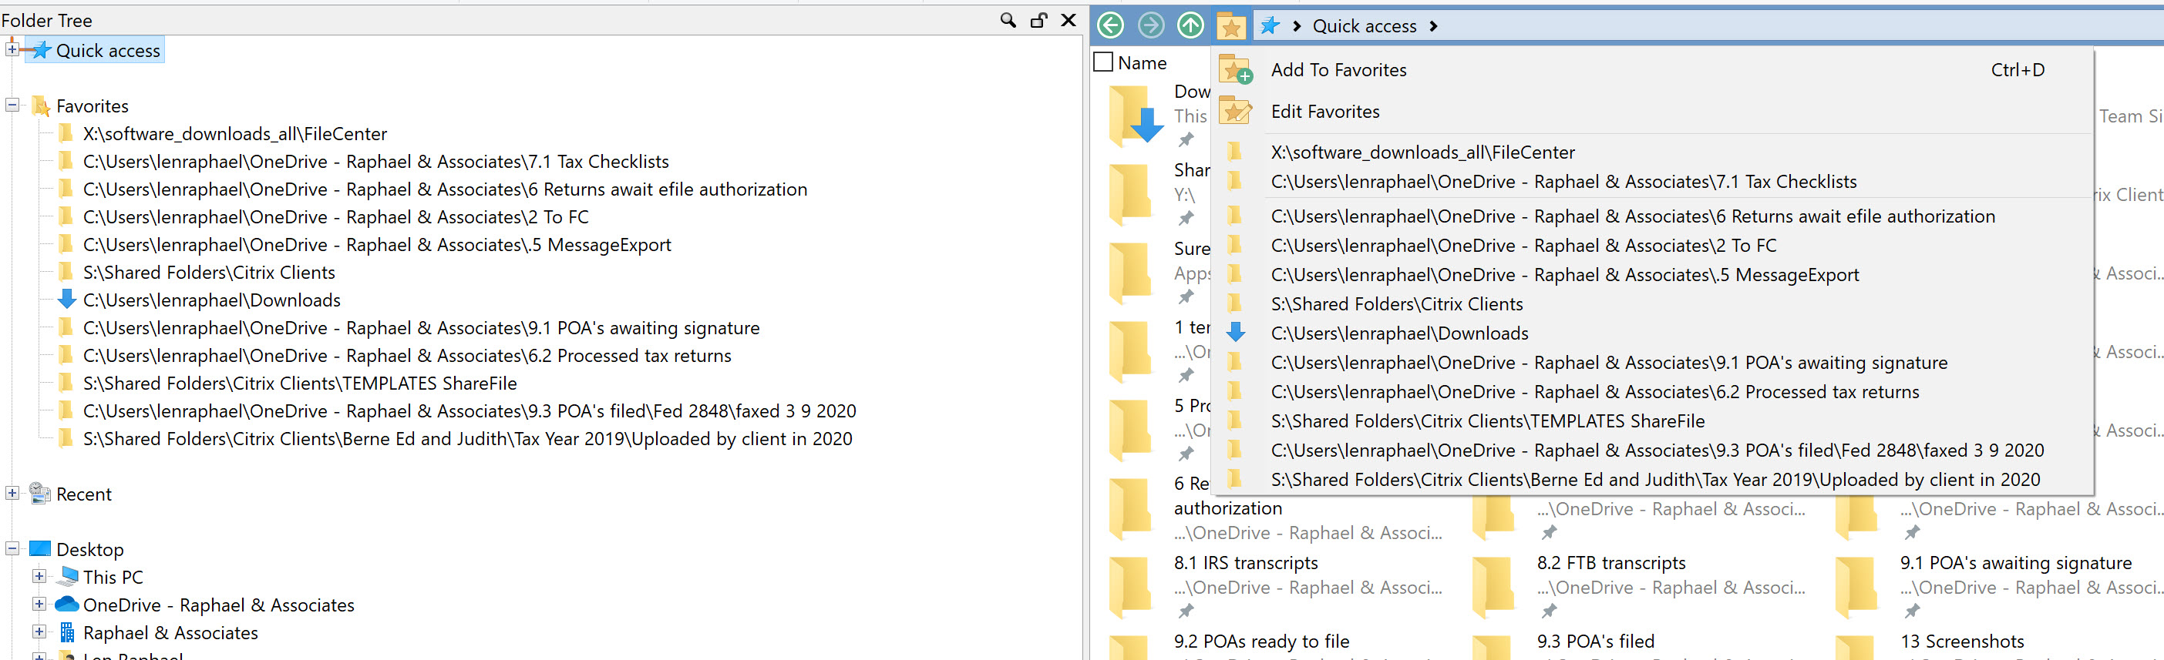
Task: Select 6.2 Processed tax returns menu entry
Action: point(1652,391)
